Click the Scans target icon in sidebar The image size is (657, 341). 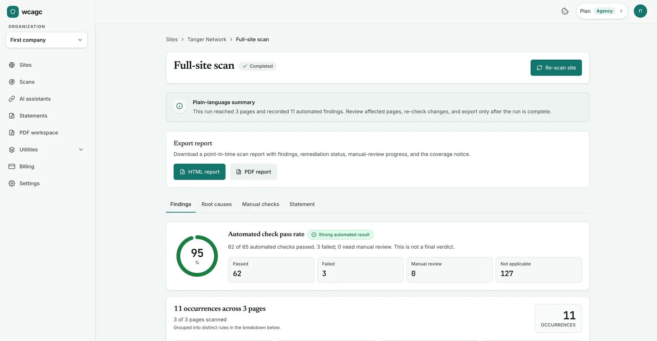12,82
